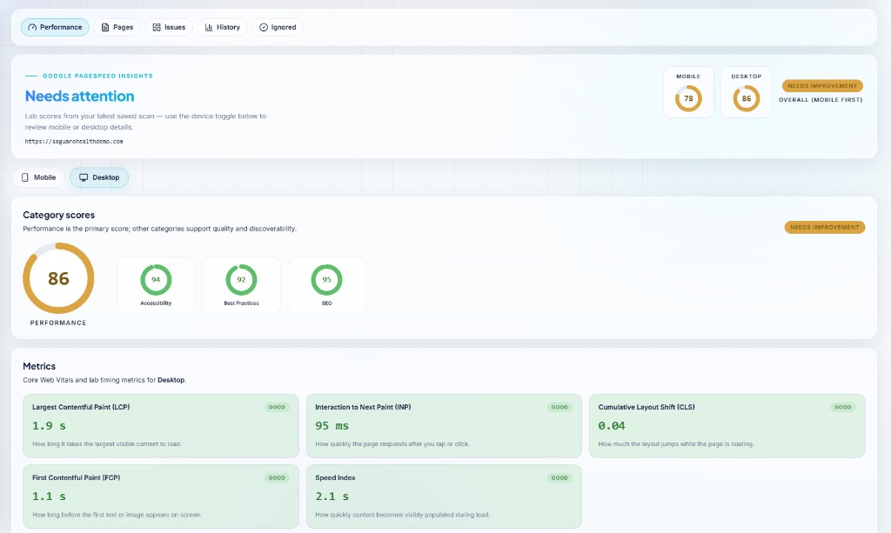Click the Overall (Mobile First) label
891x533 pixels.
(821, 100)
